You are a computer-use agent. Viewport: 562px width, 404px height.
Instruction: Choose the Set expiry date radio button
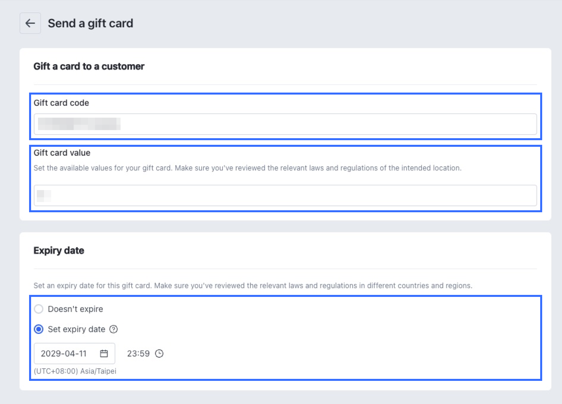[39, 329]
